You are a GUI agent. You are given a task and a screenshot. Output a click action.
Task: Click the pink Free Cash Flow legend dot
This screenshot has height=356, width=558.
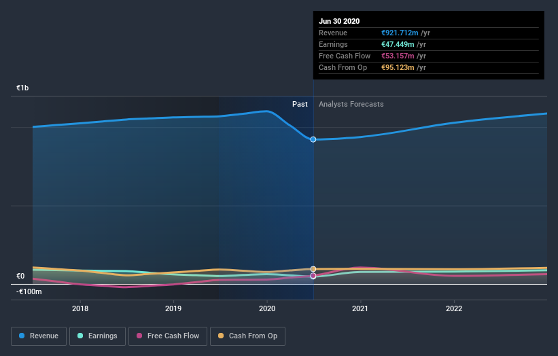(x=139, y=336)
